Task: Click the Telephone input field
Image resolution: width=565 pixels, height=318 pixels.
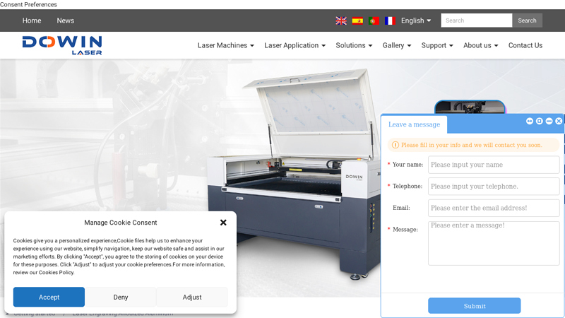Action: coord(494,187)
